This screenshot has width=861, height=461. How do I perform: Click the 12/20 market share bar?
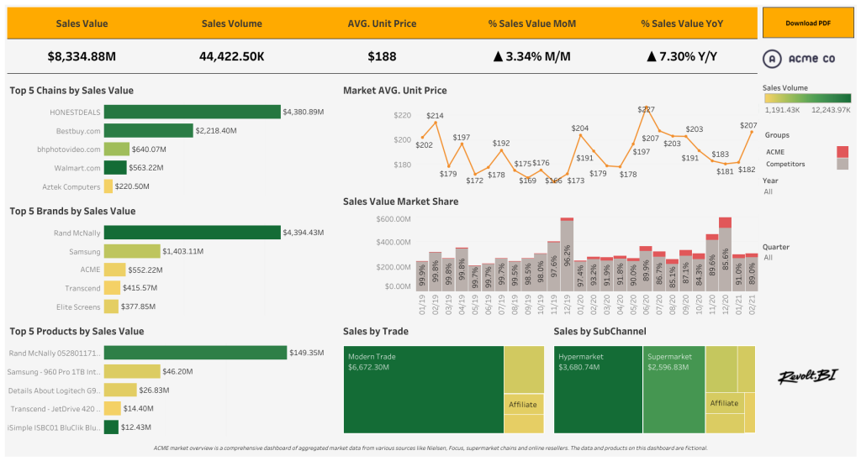(x=725, y=254)
